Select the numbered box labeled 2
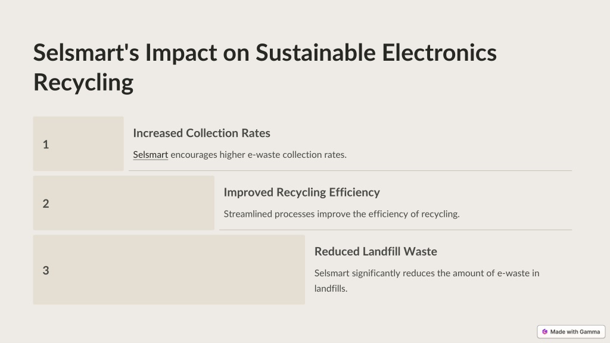This screenshot has height=343, width=610. [124, 202]
